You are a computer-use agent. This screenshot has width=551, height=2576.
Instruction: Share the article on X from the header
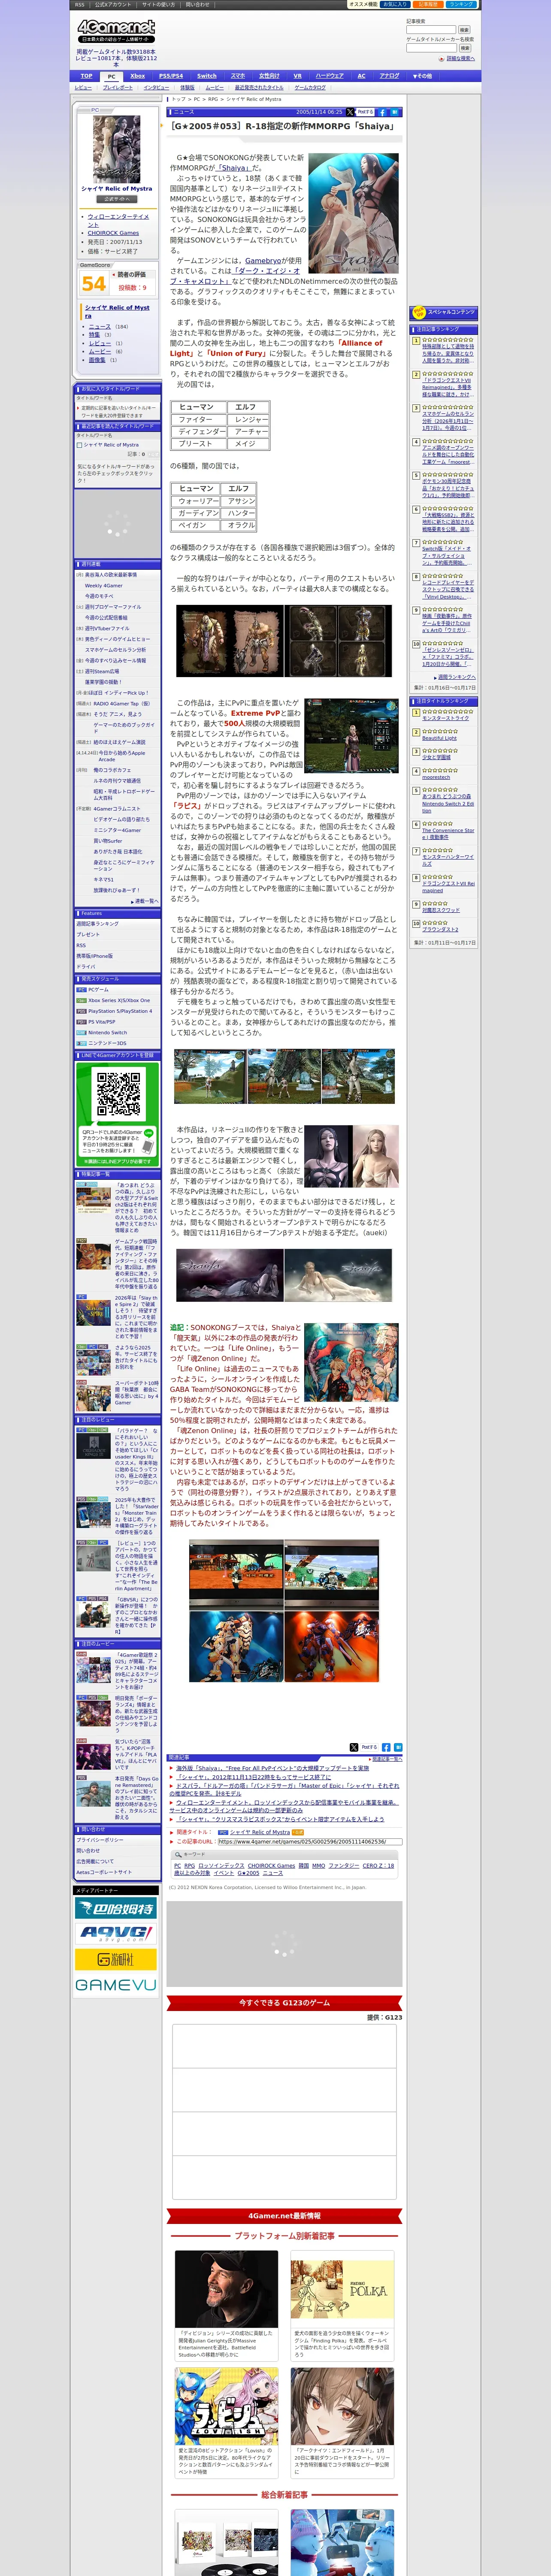(350, 112)
